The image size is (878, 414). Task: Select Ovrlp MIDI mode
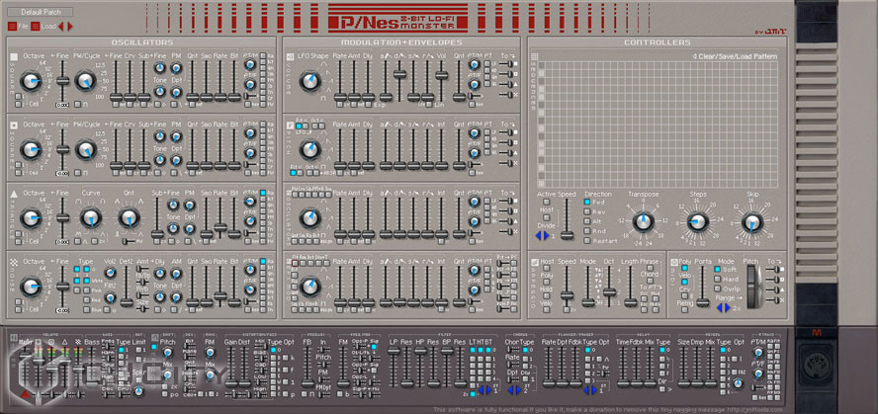[717, 290]
